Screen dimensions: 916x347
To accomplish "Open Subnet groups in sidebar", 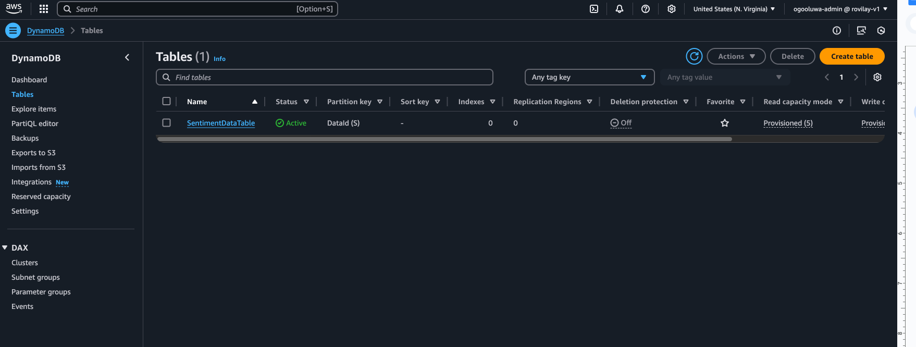I will click(35, 277).
